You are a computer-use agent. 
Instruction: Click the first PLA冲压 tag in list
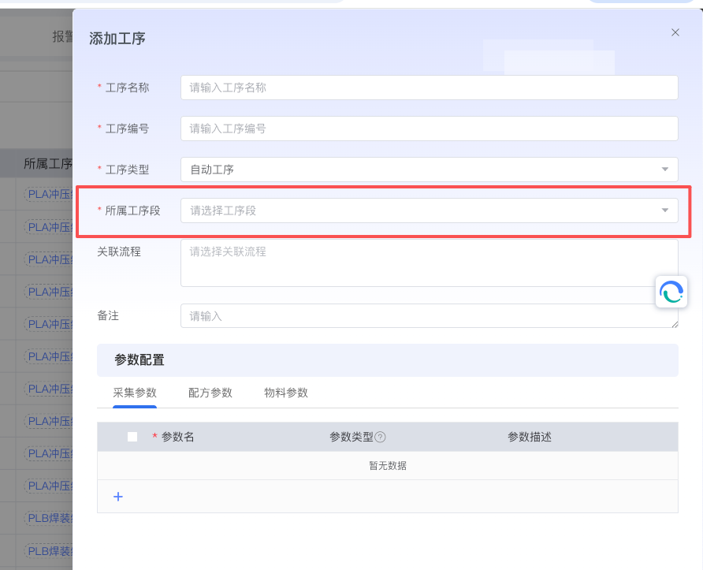[50, 194]
